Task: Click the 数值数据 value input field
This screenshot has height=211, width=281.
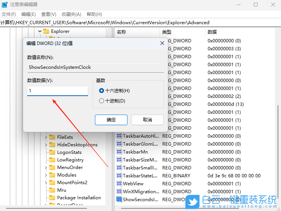Action: (x=57, y=91)
